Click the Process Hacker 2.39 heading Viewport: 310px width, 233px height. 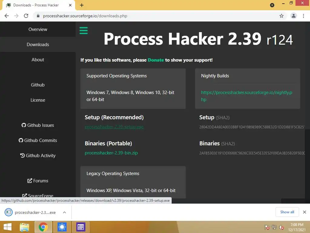click(198, 39)
